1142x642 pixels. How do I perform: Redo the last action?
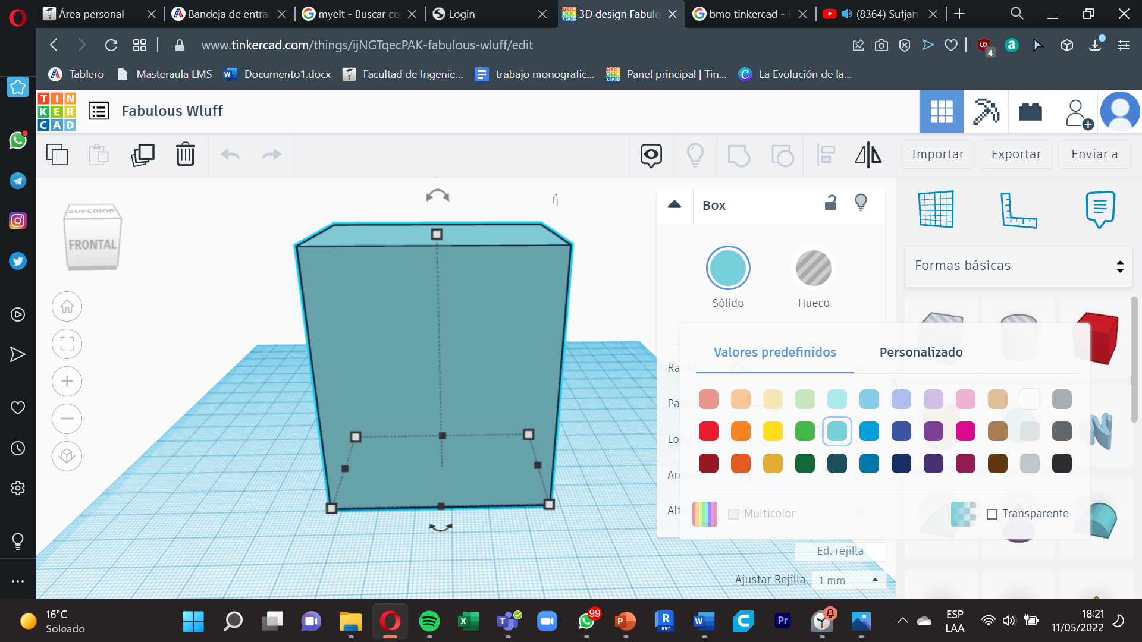tap(272, 155)
